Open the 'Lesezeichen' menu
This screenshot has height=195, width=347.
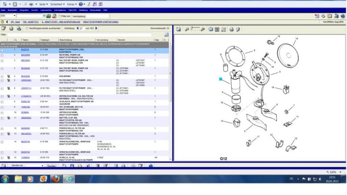coord(45,10)
